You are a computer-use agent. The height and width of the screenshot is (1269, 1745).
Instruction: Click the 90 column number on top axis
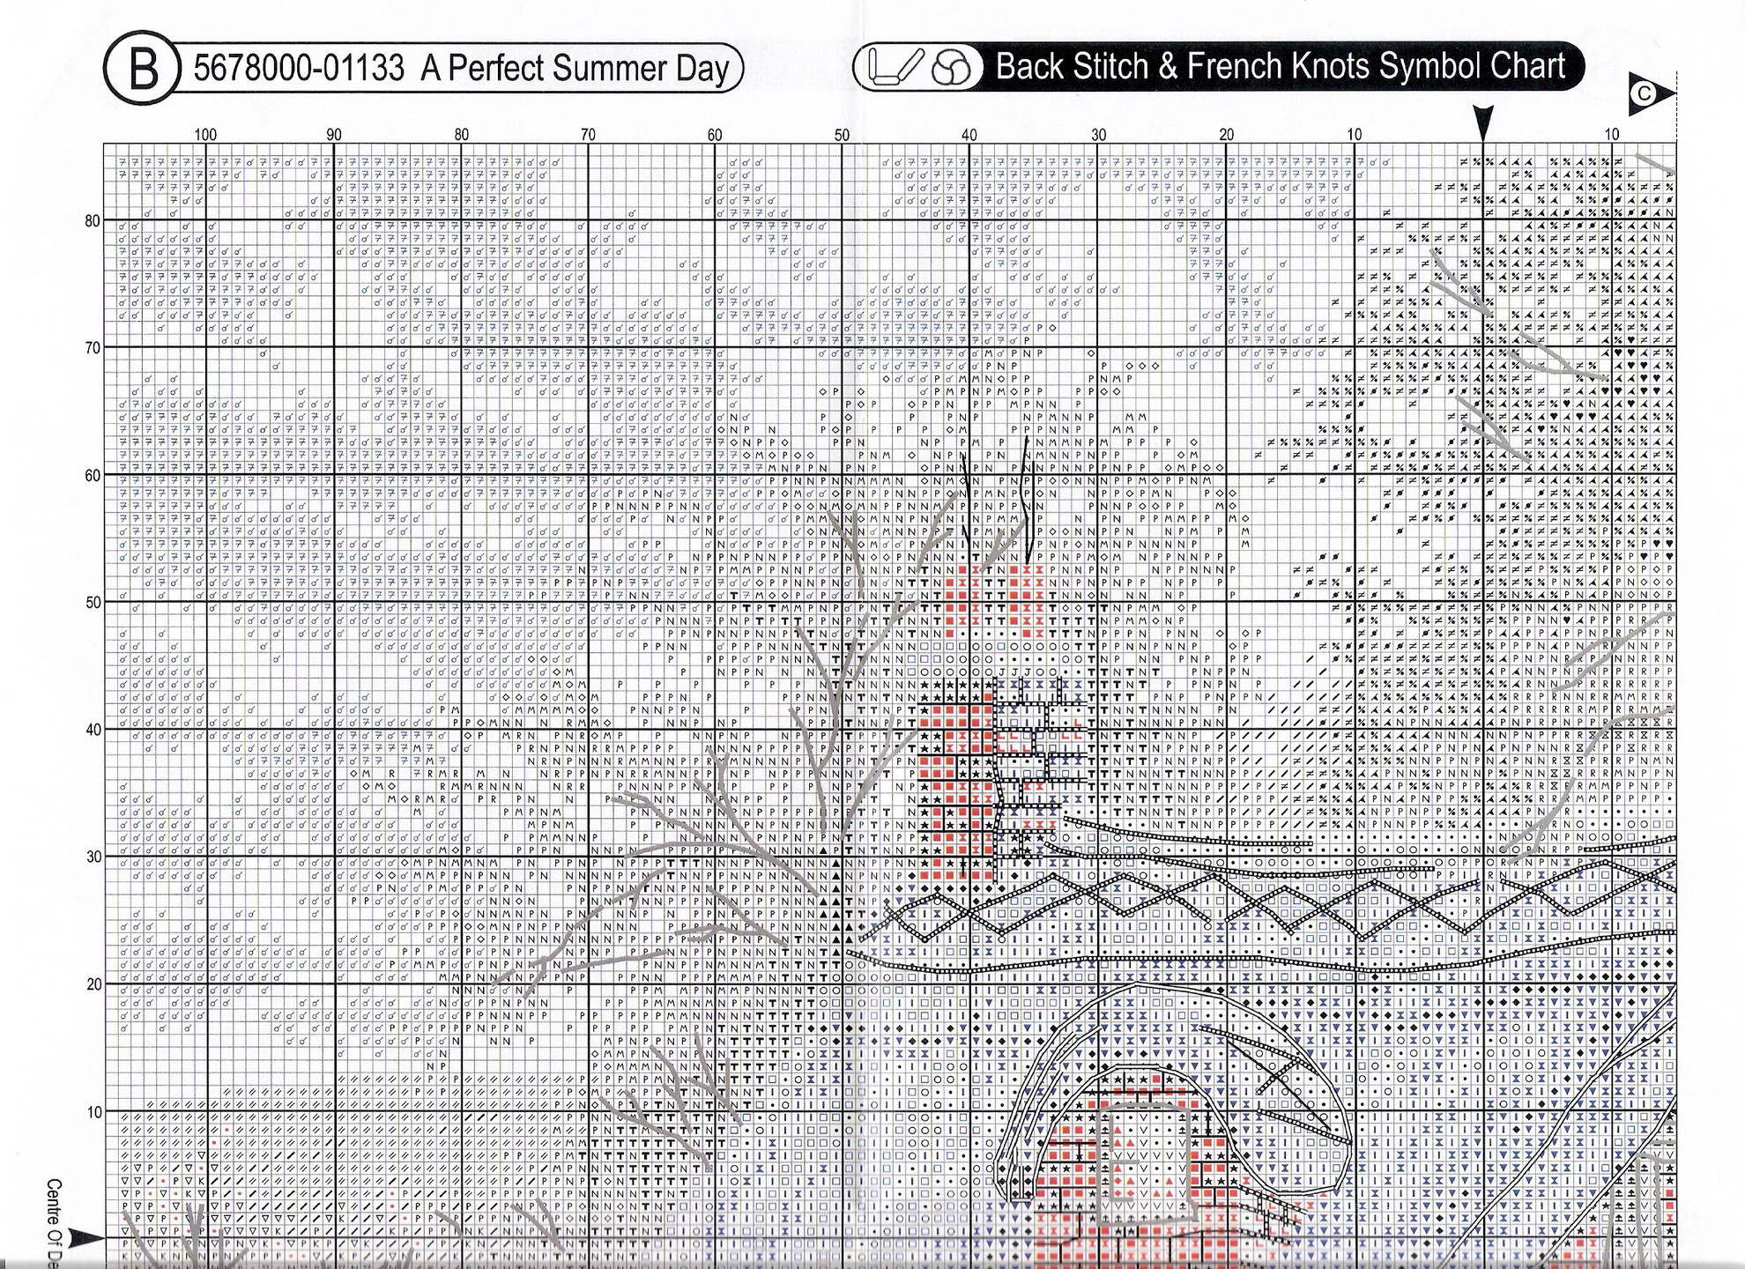[x=333, y=135]
